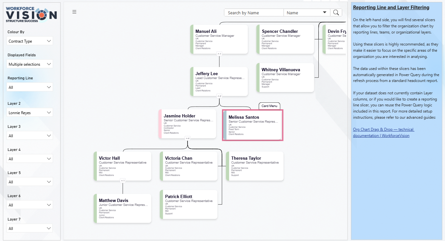Collapse reports under Jasmine Holder
Viewport: 445px width, 241px height.
(x=188, y=138)
